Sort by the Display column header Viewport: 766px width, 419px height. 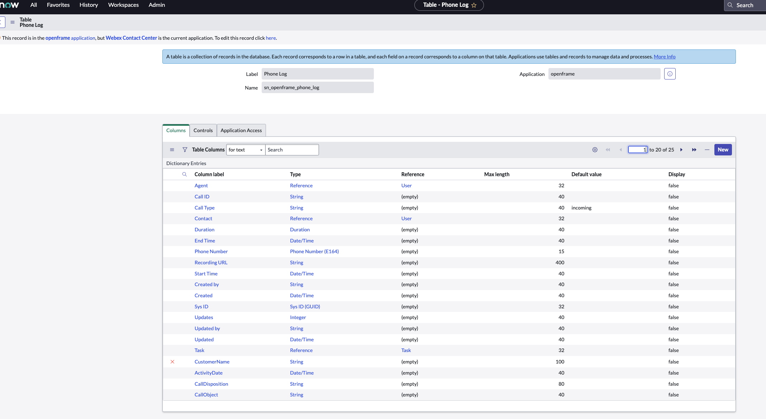[x=676, y=174]
